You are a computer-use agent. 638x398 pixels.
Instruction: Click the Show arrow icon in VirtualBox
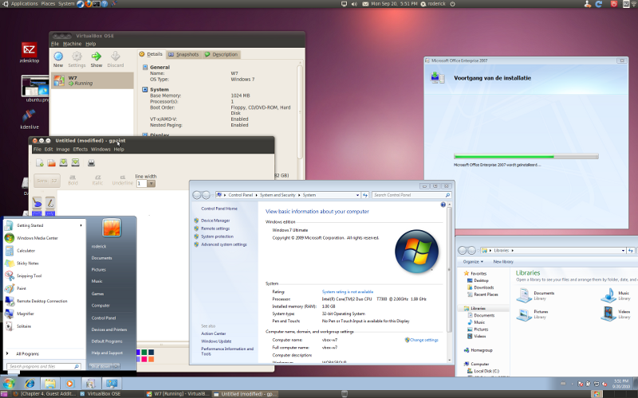[96, 56]
